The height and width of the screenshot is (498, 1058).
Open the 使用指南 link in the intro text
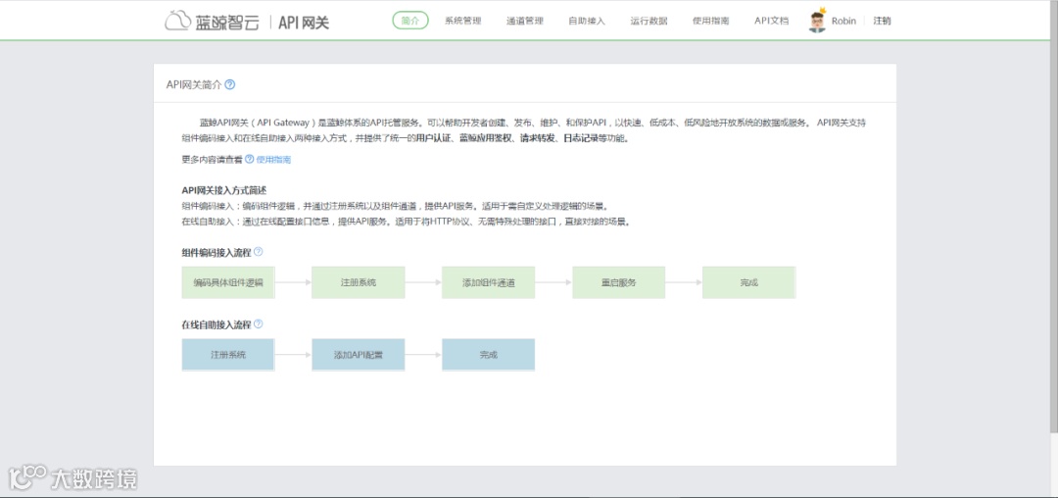tap(274, 160)
